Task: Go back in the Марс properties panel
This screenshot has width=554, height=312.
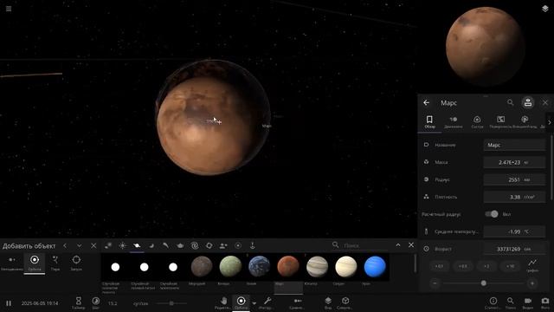Action: [427, 102]
